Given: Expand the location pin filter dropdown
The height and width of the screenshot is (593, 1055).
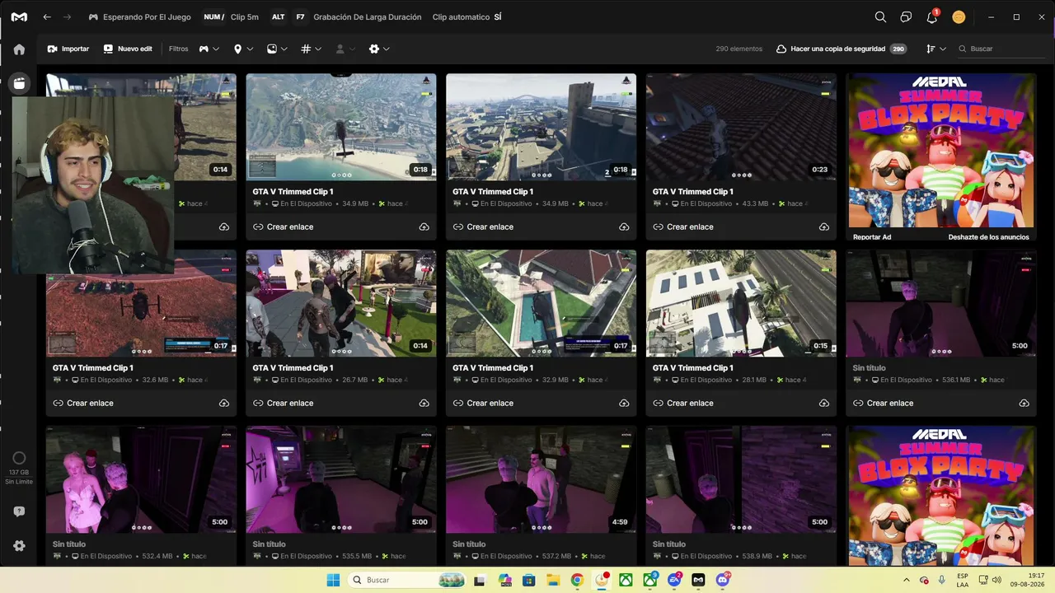Looking at the screenshot, I should point(243,49).
